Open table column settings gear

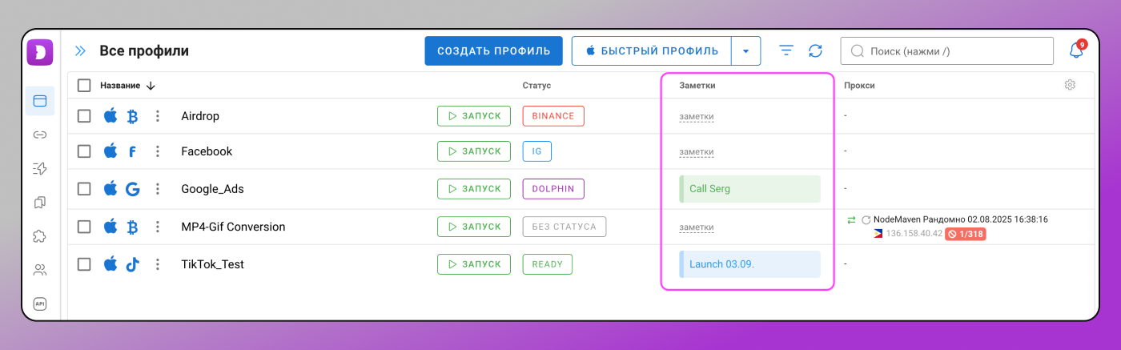[x=1070, y=85]
